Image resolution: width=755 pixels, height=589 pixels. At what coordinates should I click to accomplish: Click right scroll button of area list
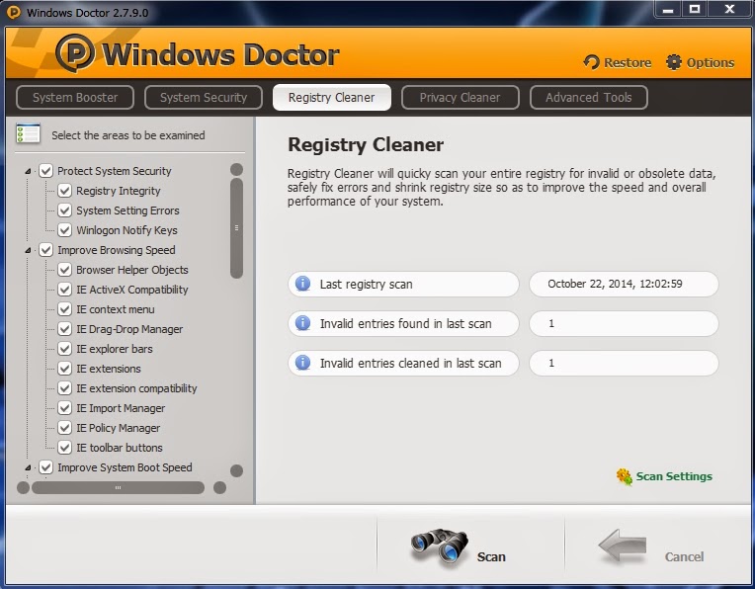click(219, 488)
